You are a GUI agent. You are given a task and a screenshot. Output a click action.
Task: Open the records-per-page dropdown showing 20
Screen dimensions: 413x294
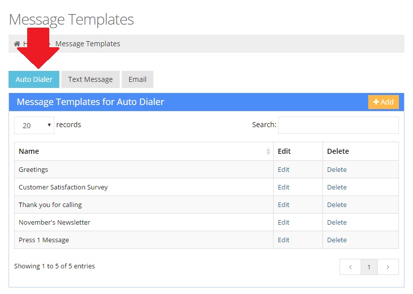click(34, 125)
